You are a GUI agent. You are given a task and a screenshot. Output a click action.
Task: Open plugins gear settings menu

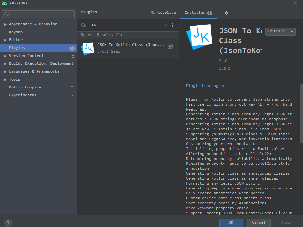click(226, 13)
